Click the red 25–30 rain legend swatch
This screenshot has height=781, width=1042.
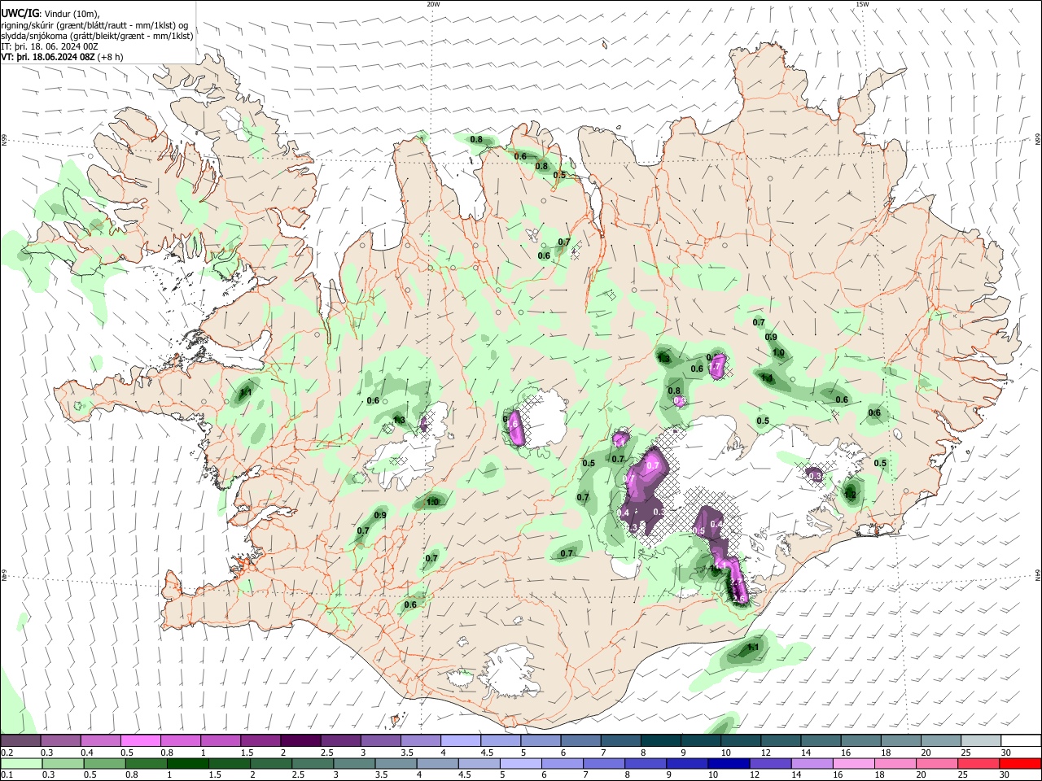[x=979, y=763]
